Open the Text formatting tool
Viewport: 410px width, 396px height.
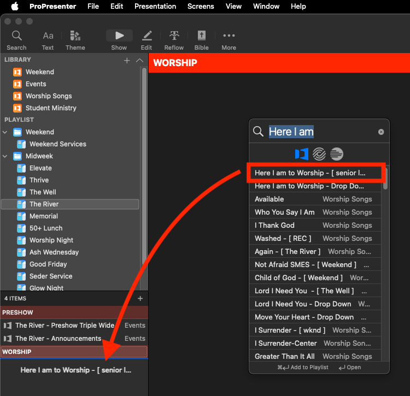[x=48, y=40]
